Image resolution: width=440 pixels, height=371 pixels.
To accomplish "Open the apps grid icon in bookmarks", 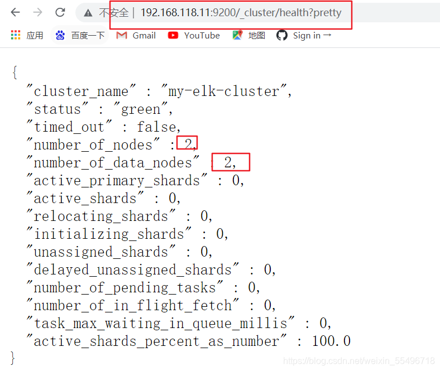I will 16,35.
